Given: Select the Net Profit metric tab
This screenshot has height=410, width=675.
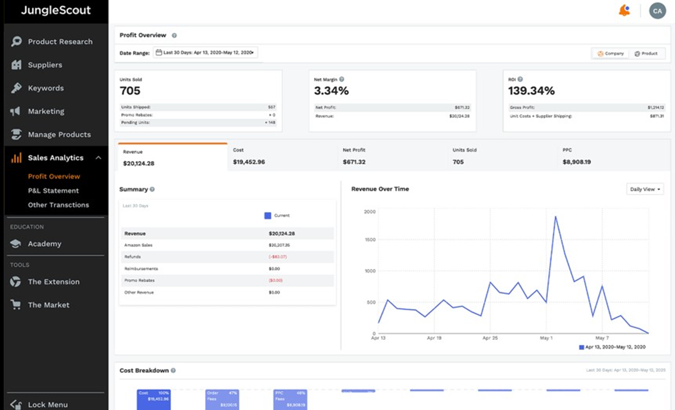Looking at the screenshot, I should pyautogui.click(x=392, y=156).
